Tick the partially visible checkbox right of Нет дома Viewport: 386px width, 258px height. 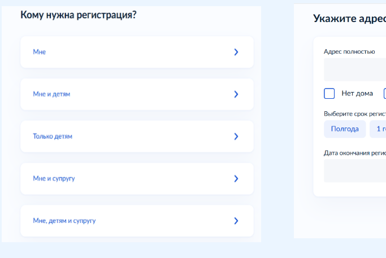(384, 94)
